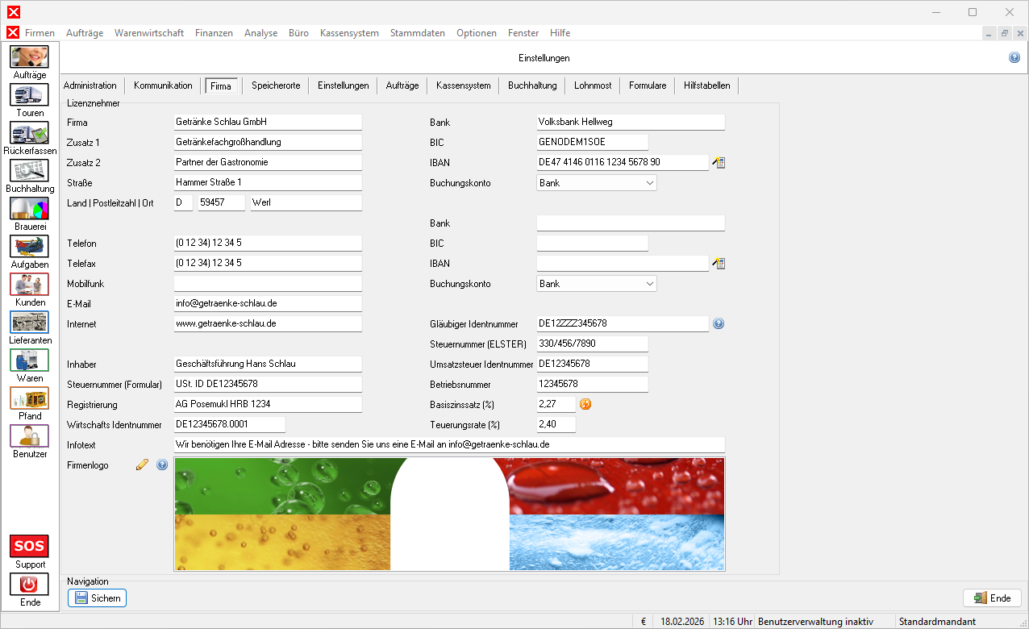The image size is (1029, 629).
Task: Open the Touren truck icon
Action: 29,95
